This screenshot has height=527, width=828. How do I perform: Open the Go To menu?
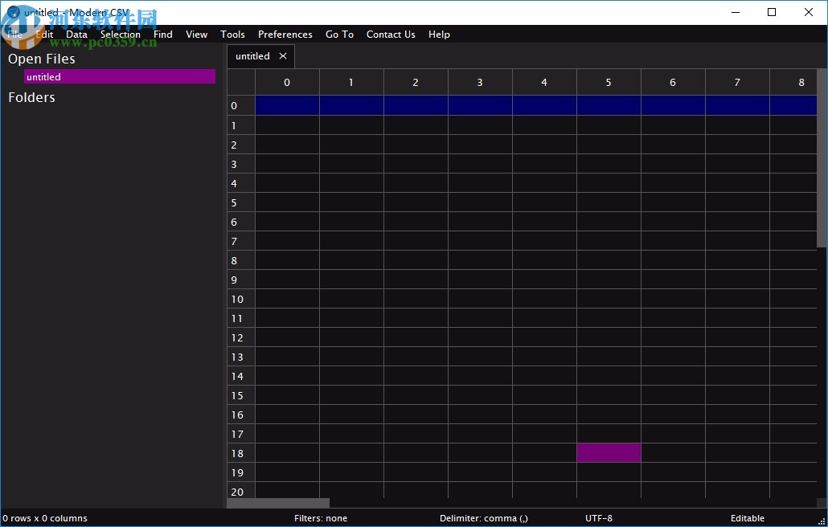pos(339,35)
